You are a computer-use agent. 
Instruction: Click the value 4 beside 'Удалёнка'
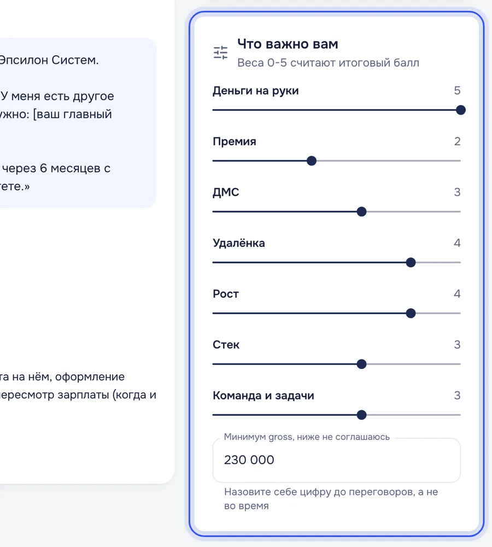click(x=457, y=243)
